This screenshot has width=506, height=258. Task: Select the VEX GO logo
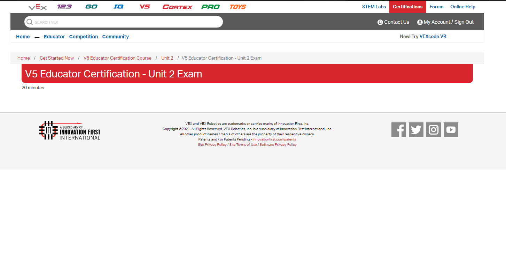(91, 7)
